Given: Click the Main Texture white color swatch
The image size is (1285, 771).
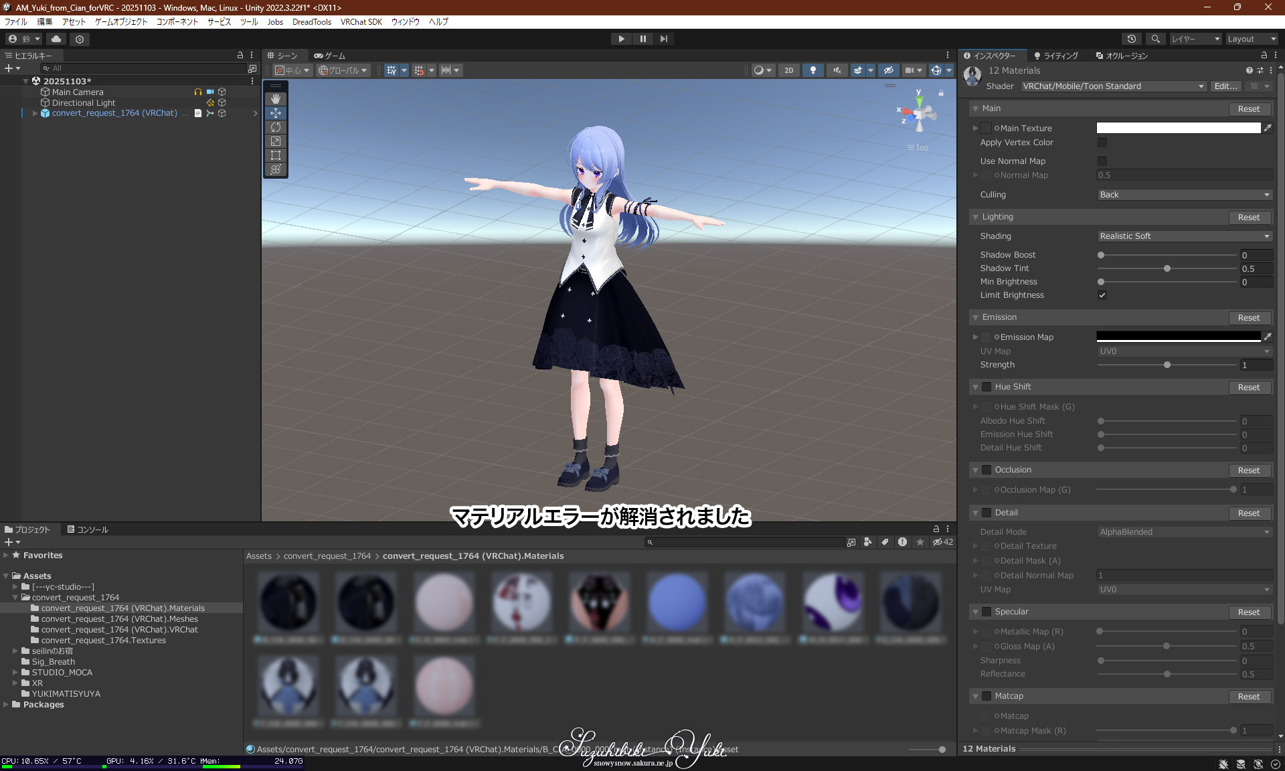Looking at the screenshot, I should click(1178, 128).
